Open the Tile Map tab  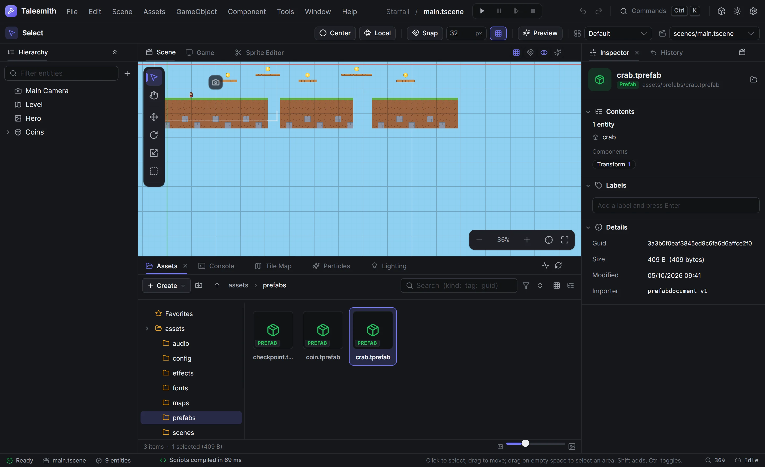[273, 266]
